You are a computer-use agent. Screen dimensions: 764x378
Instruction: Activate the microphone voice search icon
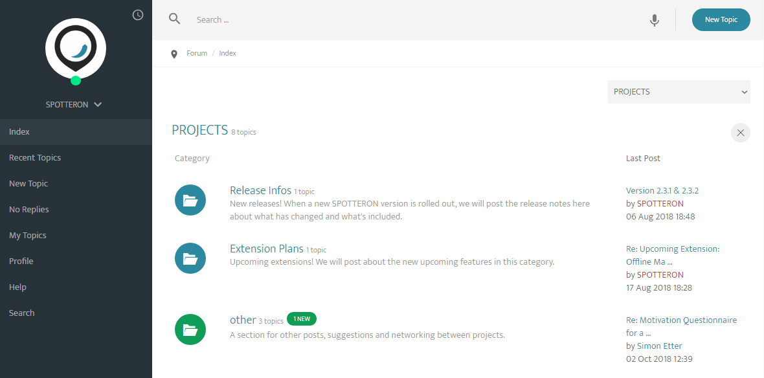(655, 20)
